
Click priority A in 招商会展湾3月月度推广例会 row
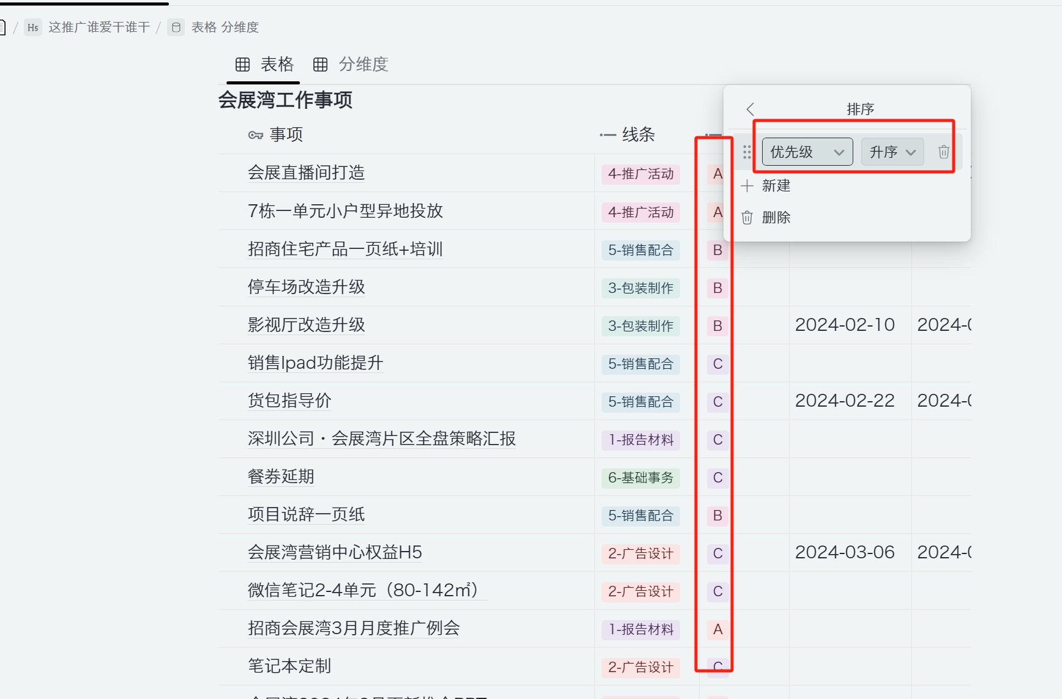coord(717,629)
